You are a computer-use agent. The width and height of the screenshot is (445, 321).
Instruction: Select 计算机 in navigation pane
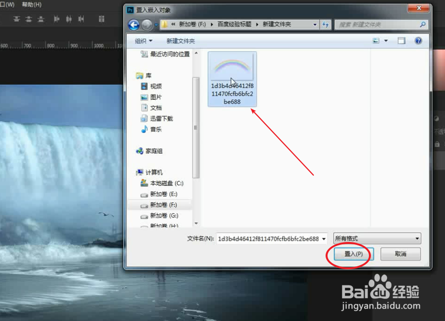(x=149, y=172)
